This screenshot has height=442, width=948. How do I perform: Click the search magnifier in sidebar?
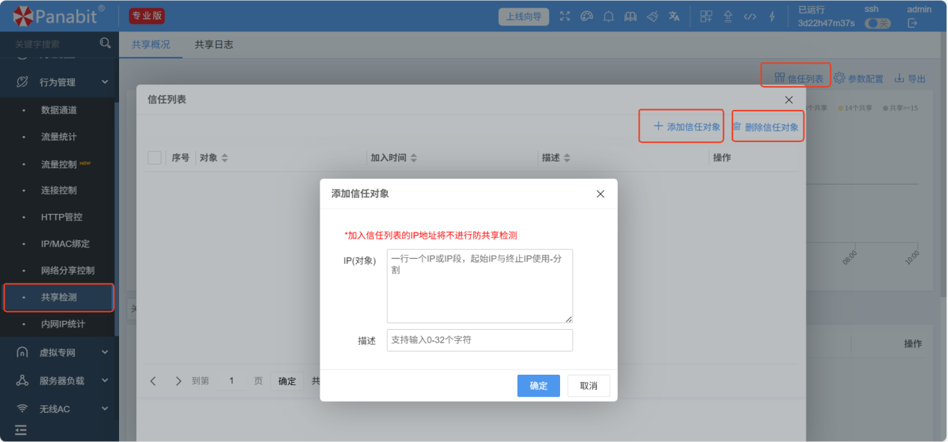click(x=106, y=43)
